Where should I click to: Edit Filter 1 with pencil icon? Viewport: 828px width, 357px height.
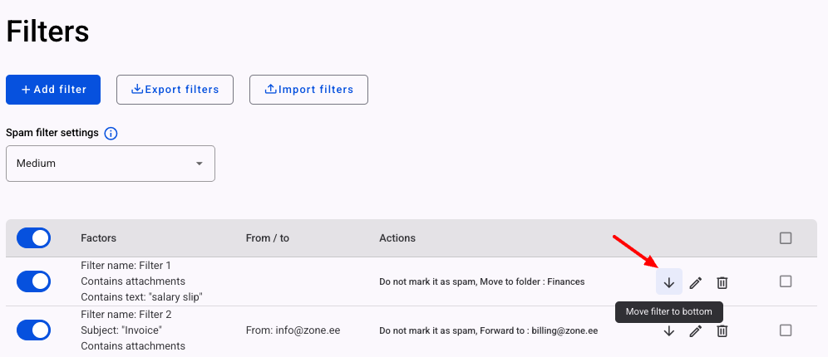(696, 282)
